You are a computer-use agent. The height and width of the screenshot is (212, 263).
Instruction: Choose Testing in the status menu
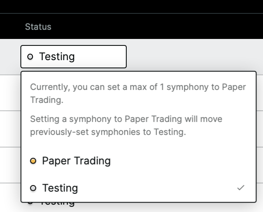130,188
